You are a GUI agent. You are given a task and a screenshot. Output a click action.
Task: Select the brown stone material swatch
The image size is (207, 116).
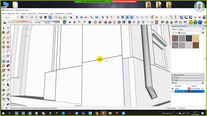tap(175, 38)
